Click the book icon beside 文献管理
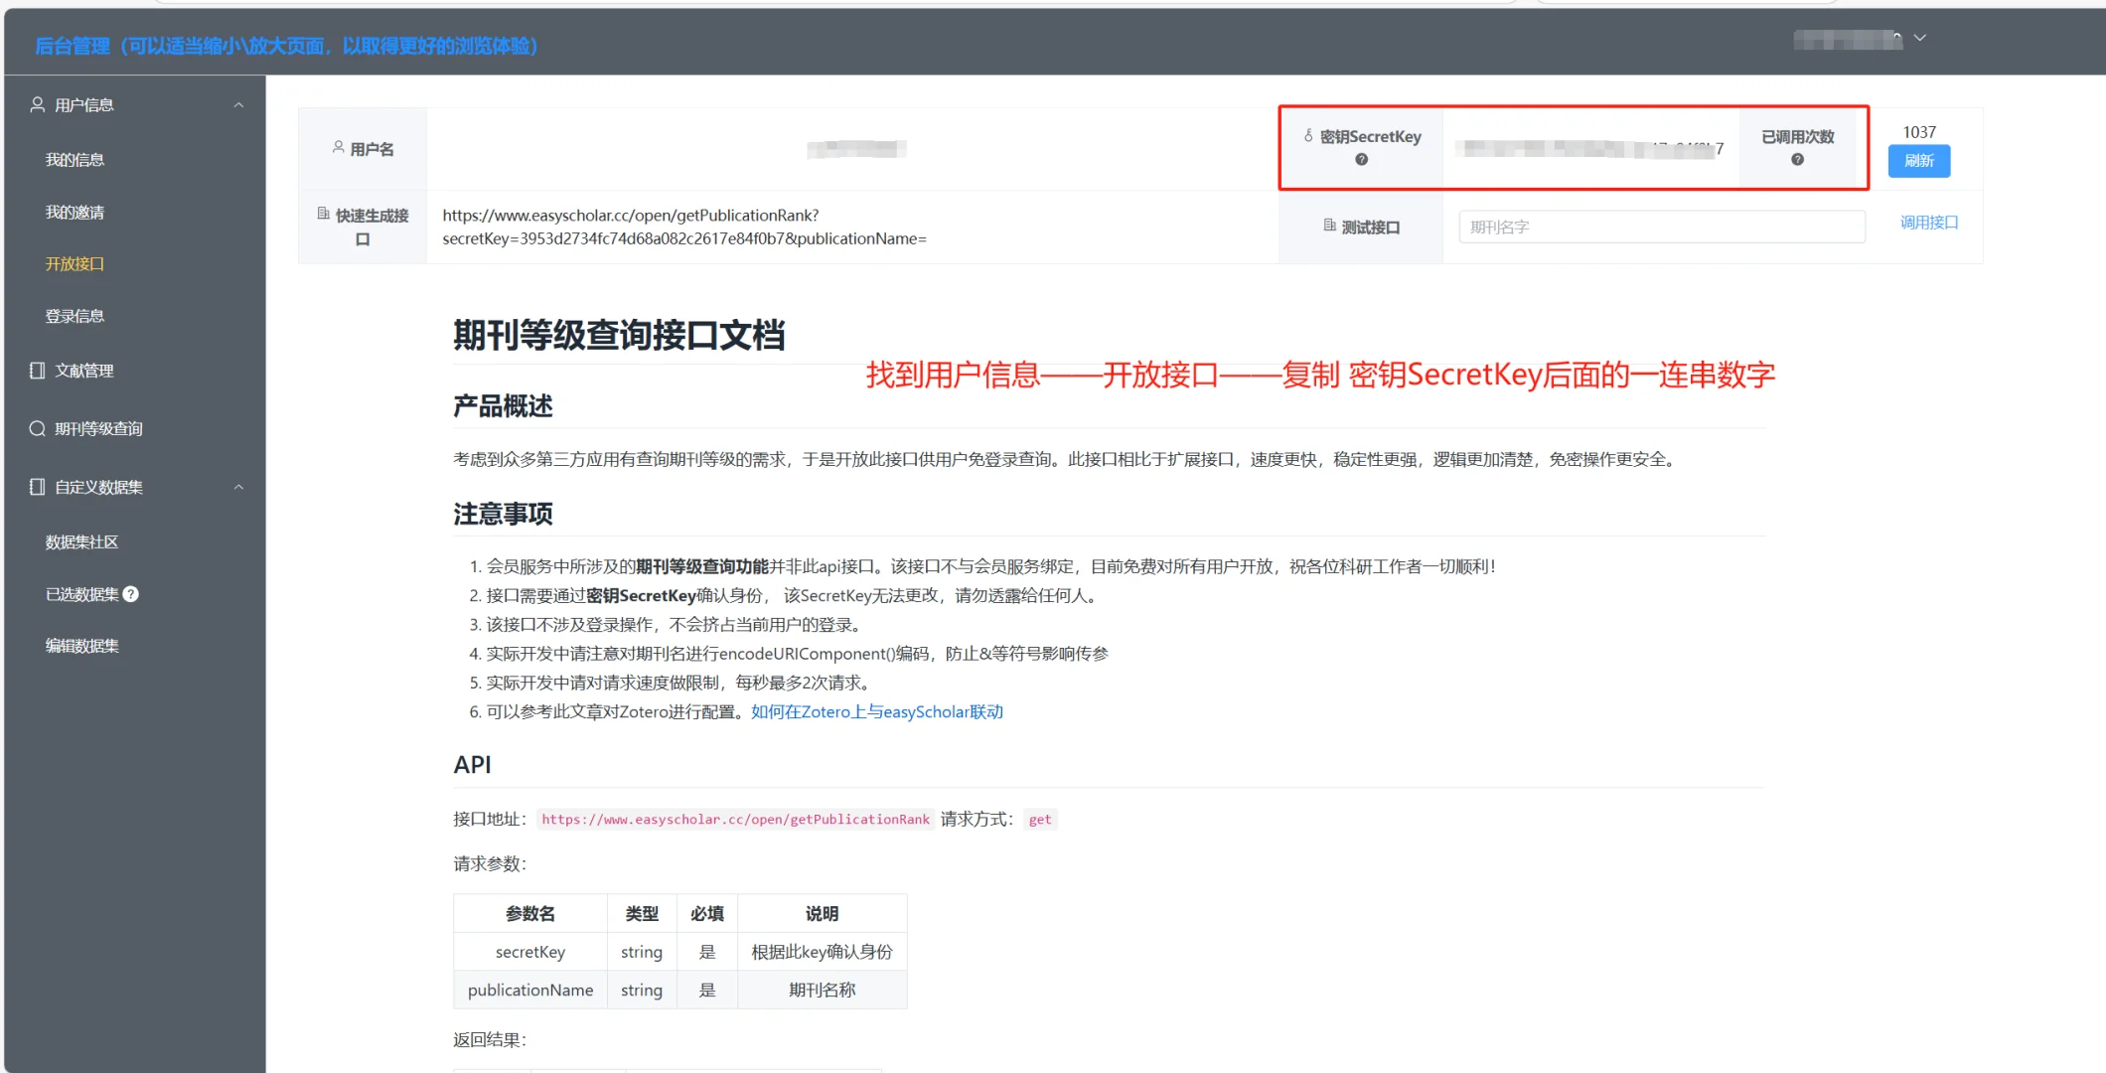 click(x=35, y=371)
